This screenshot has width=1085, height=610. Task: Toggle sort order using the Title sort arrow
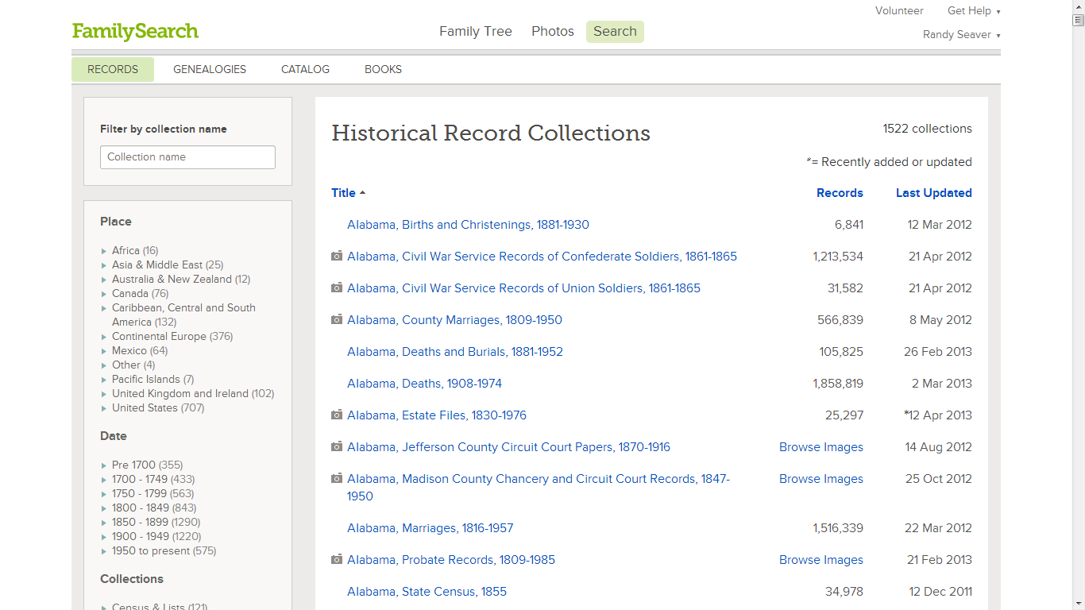pyautogui.click(x=362, y=191)
